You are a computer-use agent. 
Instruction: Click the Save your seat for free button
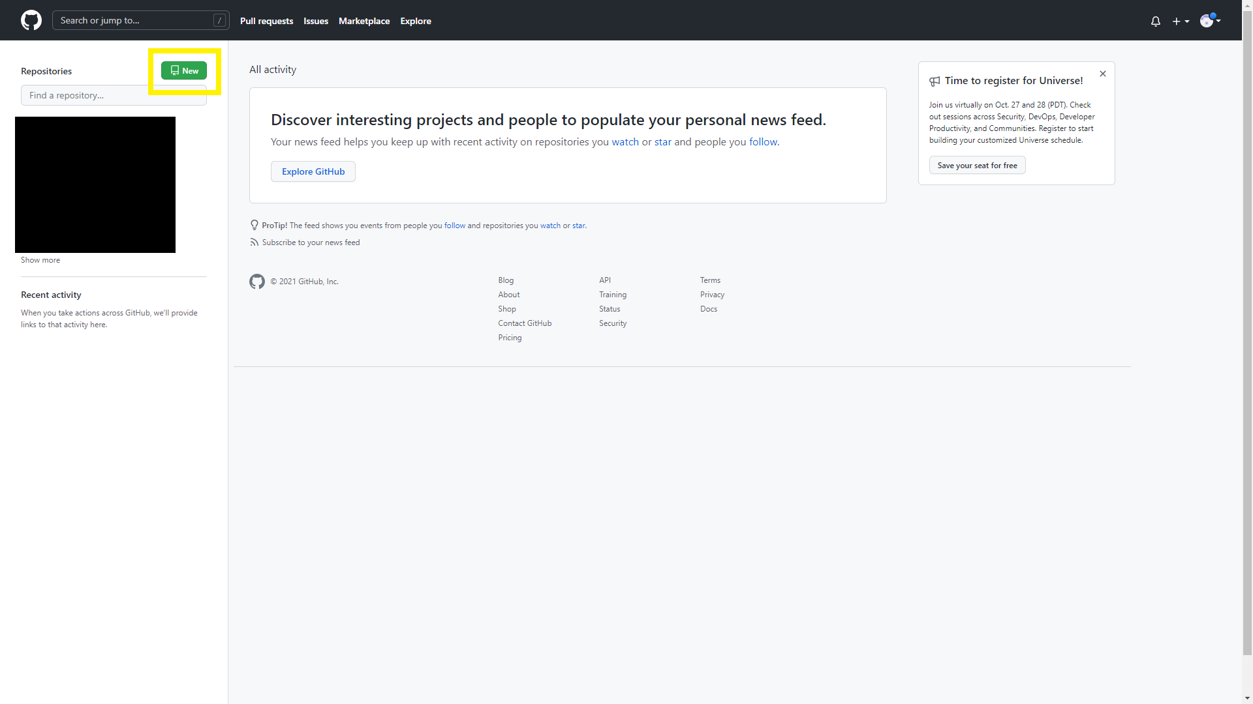[x=978, y=165]
